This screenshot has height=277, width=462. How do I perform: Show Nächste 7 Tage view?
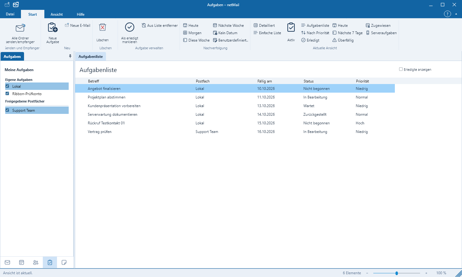[347, 33]
